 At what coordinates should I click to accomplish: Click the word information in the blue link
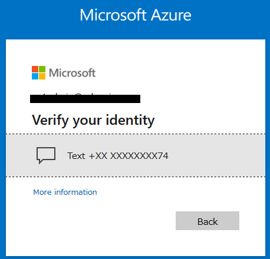[75, 192]
